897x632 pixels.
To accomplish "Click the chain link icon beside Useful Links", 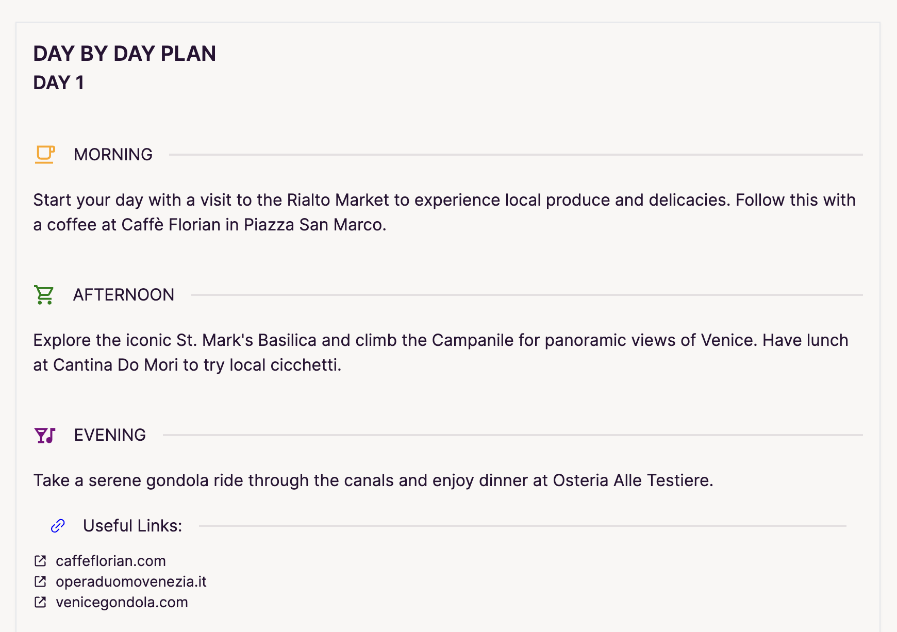I will [x=58, y=526].
